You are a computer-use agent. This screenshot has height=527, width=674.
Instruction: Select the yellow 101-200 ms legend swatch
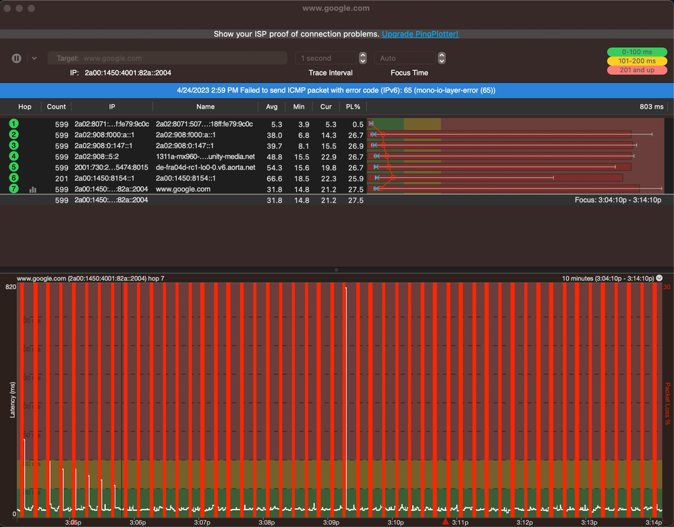(636, 61)
